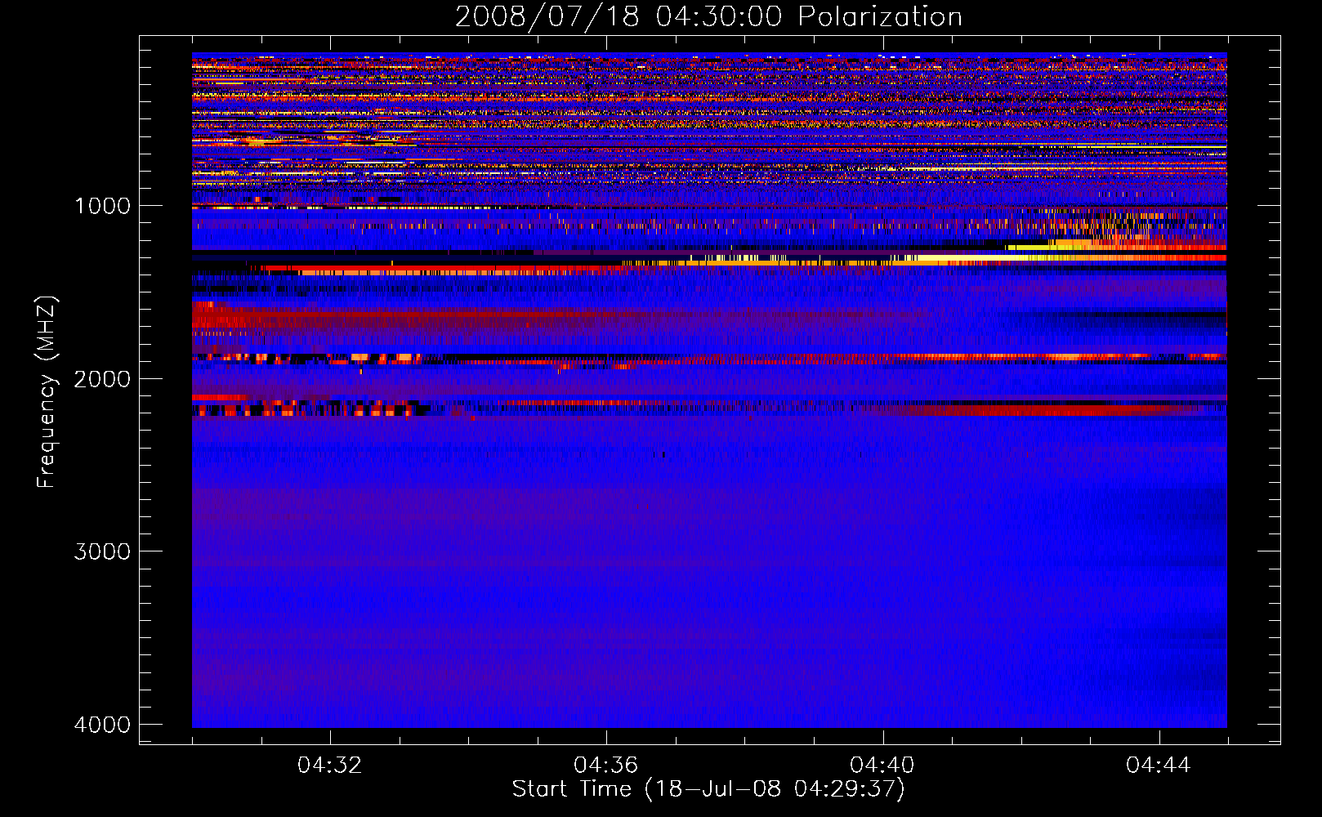Viewport: 1322px width, 817px height.
Task: Click the 04:40 time axis label
Action: [882, 766]
